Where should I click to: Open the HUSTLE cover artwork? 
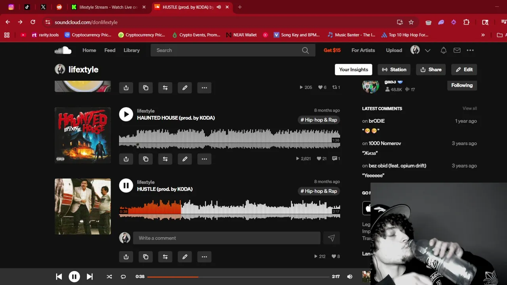(83, 206)
